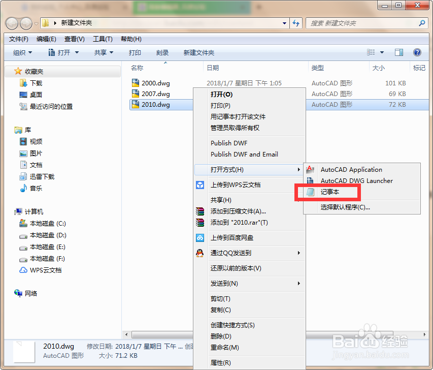Click the 2010.dwg file icon

click(x=136, y=104)
